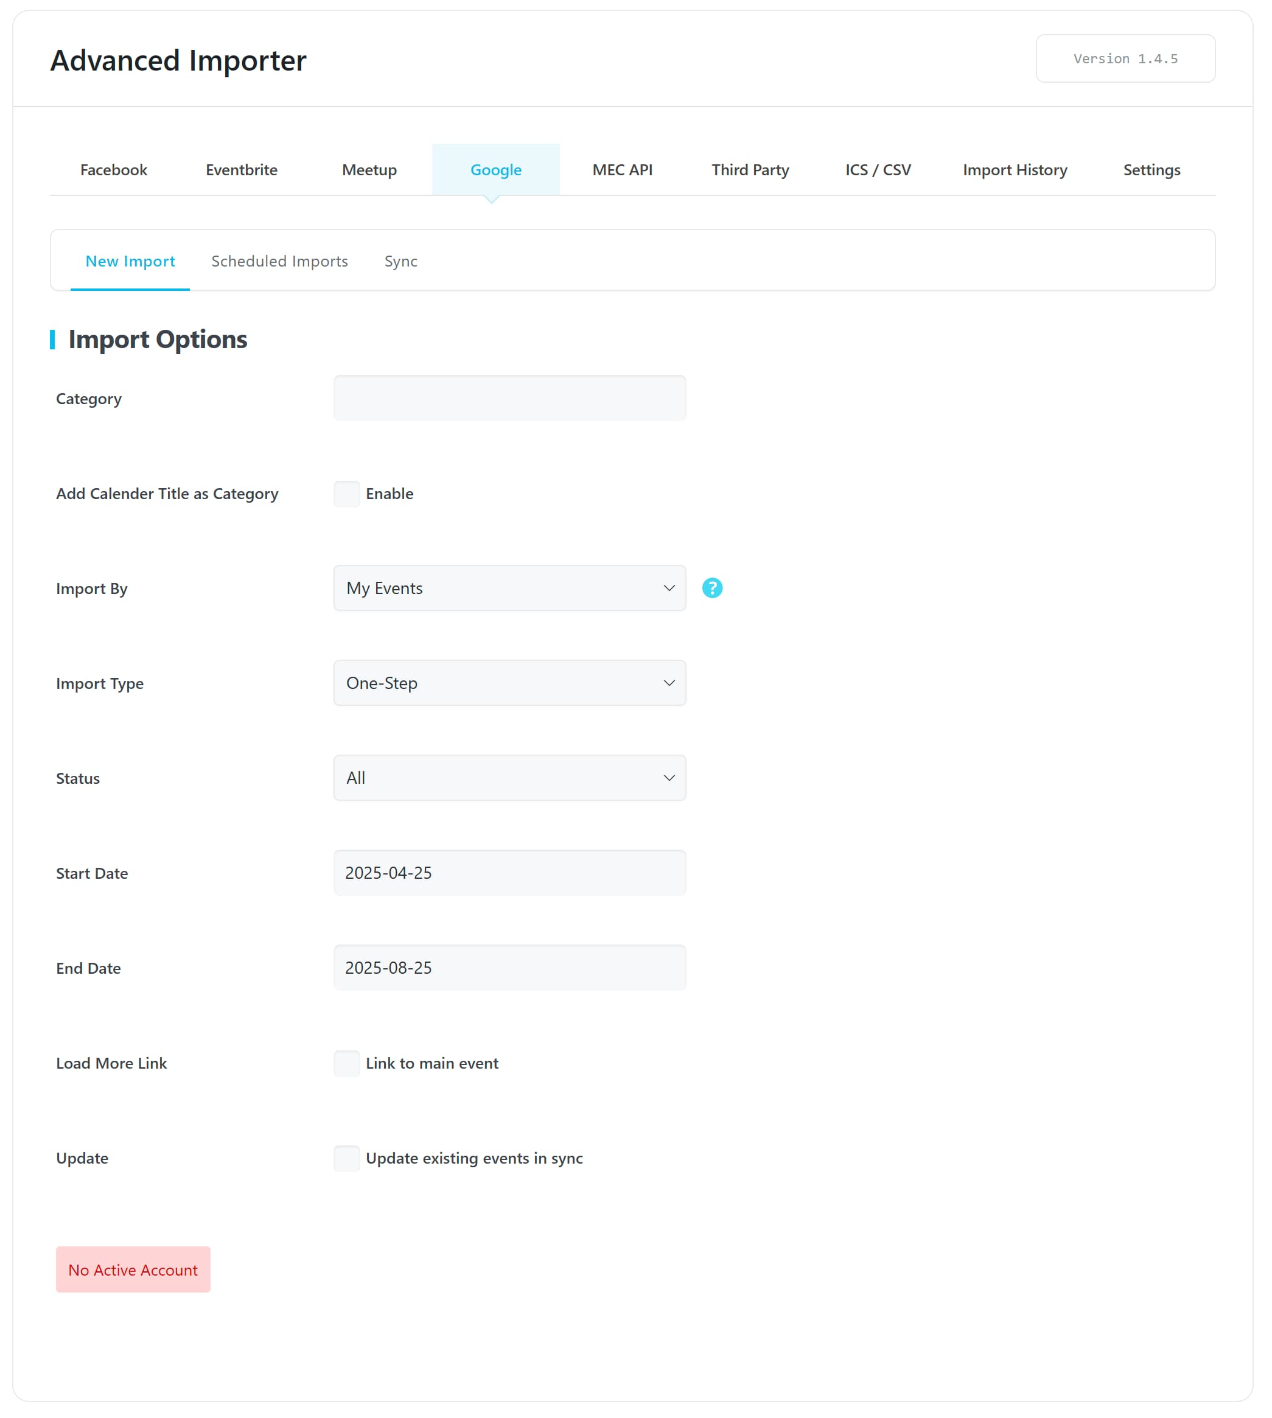Click into the Category input field
The width and height of the screenshot is (1272, 1418).
pos(509,399)
